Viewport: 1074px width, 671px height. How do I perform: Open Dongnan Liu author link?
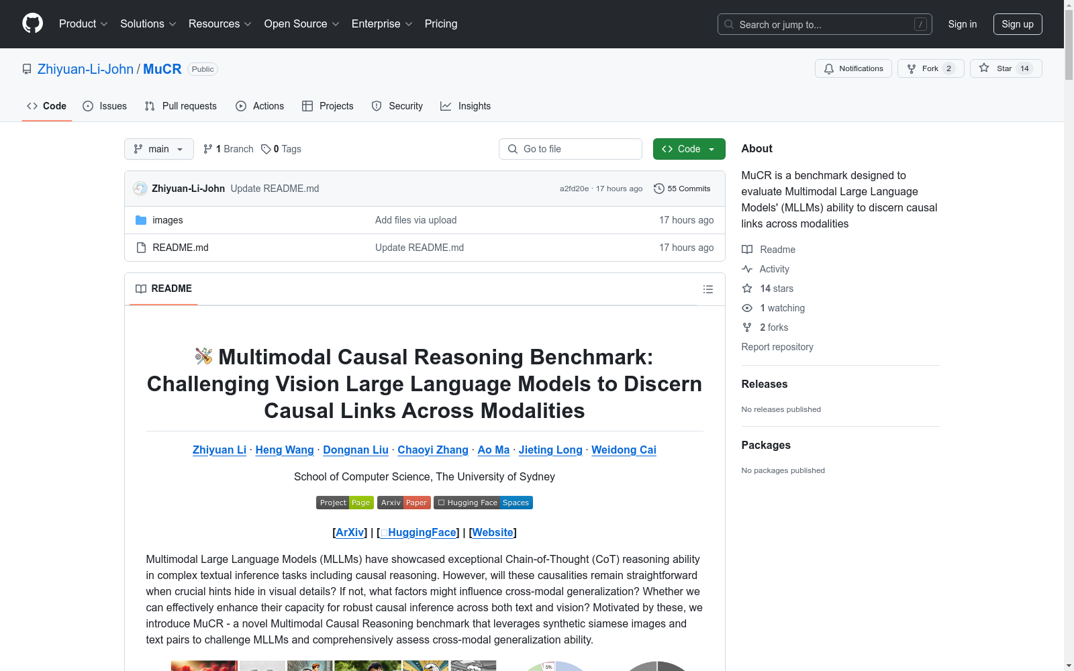[356, 450]
